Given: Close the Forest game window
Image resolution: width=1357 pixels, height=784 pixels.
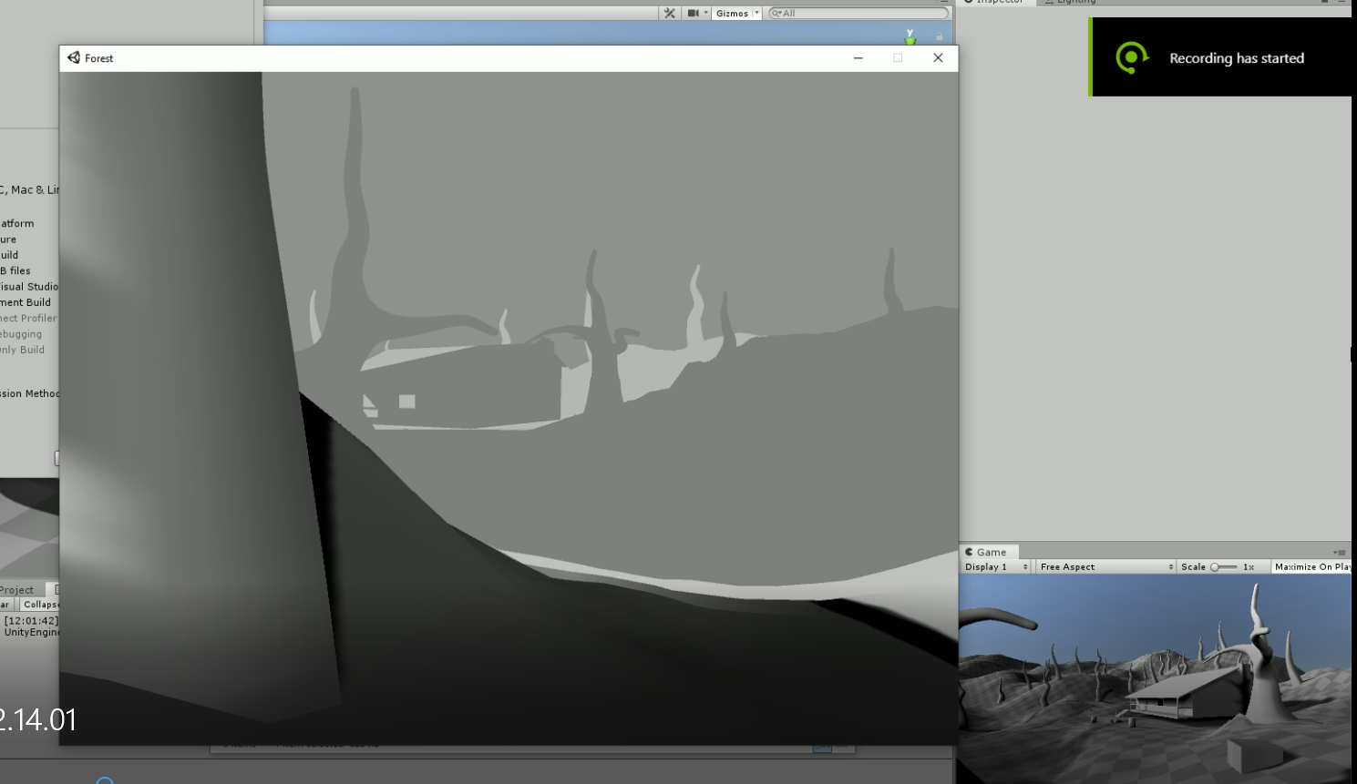Looking at the screenshot, I should pyautogui.click(x=938, y=57).
